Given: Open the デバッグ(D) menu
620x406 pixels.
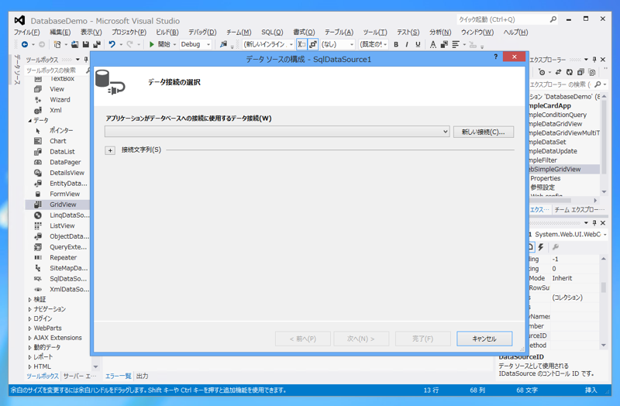Looking at the screenshot, I should 202,33.
